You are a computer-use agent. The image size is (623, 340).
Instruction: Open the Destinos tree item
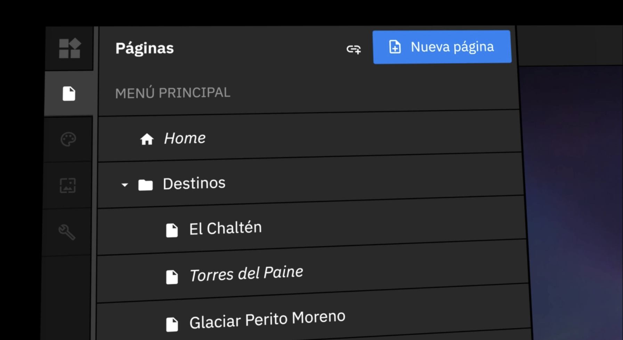click(x=194, y=183)
